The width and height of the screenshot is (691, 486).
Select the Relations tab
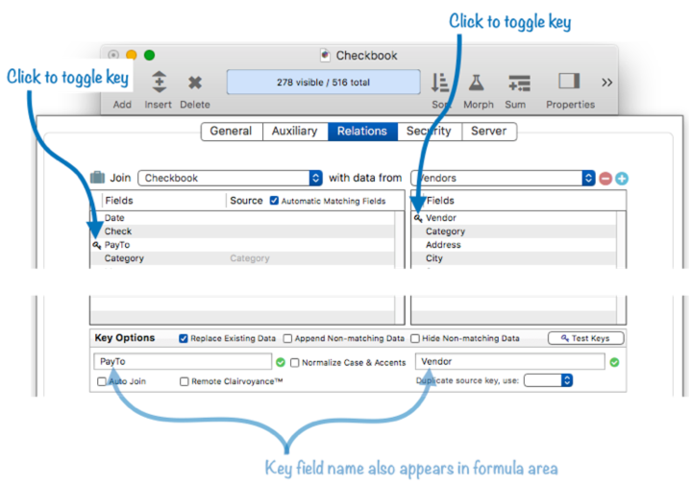point(362,132)
